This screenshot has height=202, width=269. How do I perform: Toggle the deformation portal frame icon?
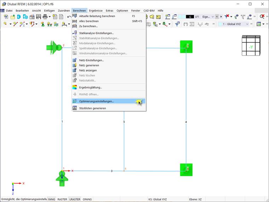(185, 24)
